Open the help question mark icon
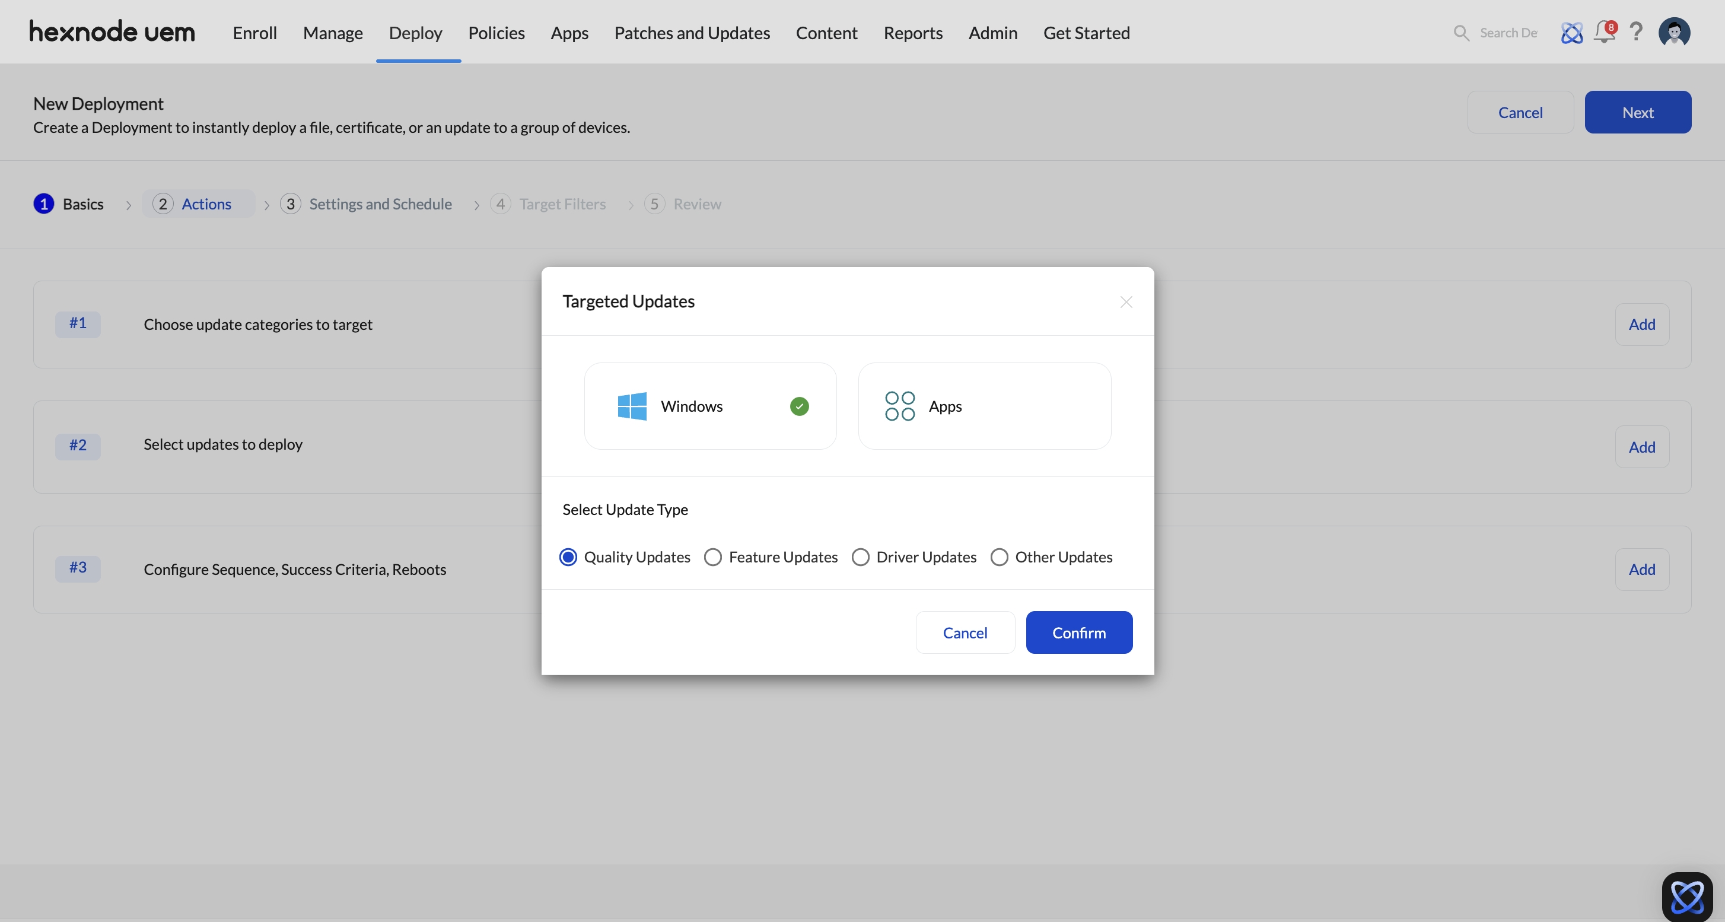Screen dimensions: 1725x922 click(1636, 32)
